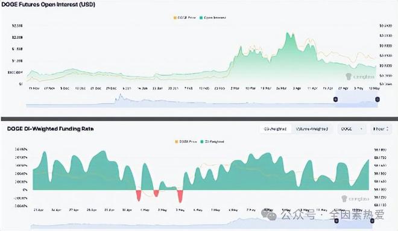
Task: Switch to the Volume-Weighted tab
Action: coord(312,129)
